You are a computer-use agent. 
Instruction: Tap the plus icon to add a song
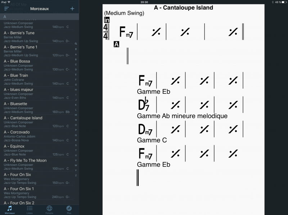click(72, 9)
